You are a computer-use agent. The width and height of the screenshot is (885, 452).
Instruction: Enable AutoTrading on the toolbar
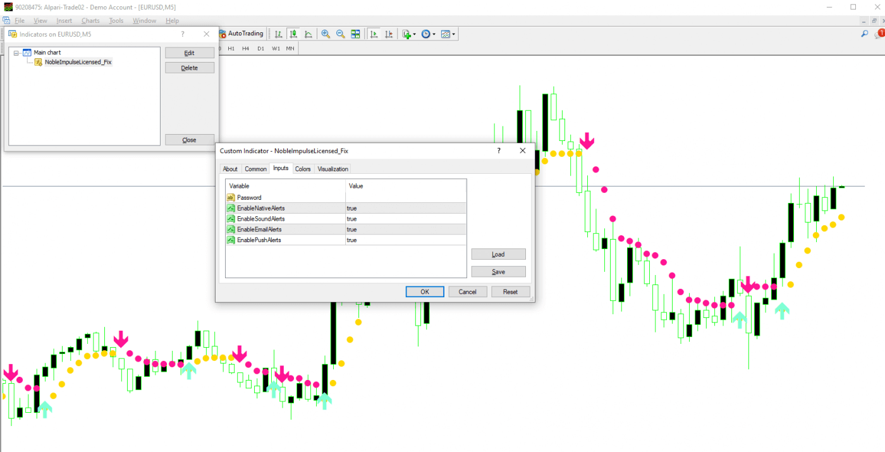241,34
